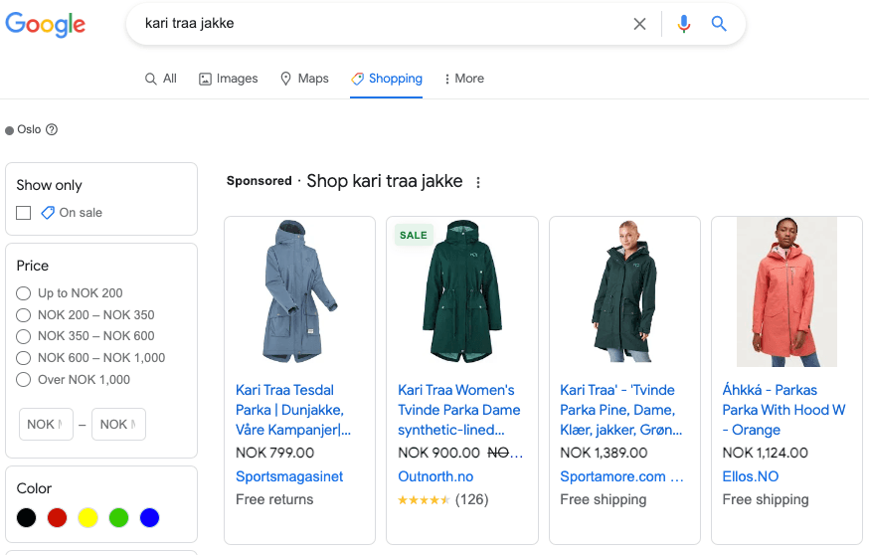
Task: Click the orange parka model image
Action: click(x=786, y=291)
